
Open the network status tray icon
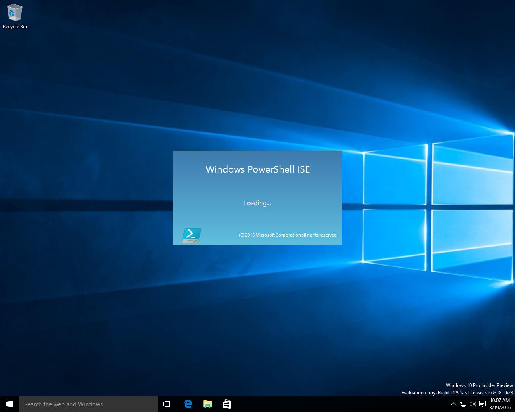coord(463,404)
